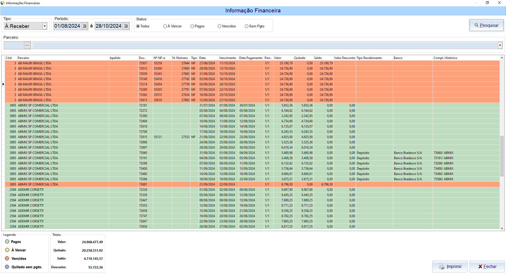Select the Sem Pgto status option

tap(246, 26)
